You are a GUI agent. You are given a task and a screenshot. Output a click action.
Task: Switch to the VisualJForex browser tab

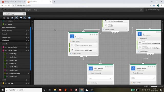pyautogui.click(x=39, y=2)
